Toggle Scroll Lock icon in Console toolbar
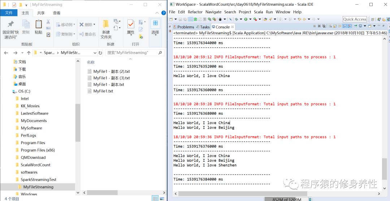This screenshot has width=390, height=201. (x=335, y=26)
